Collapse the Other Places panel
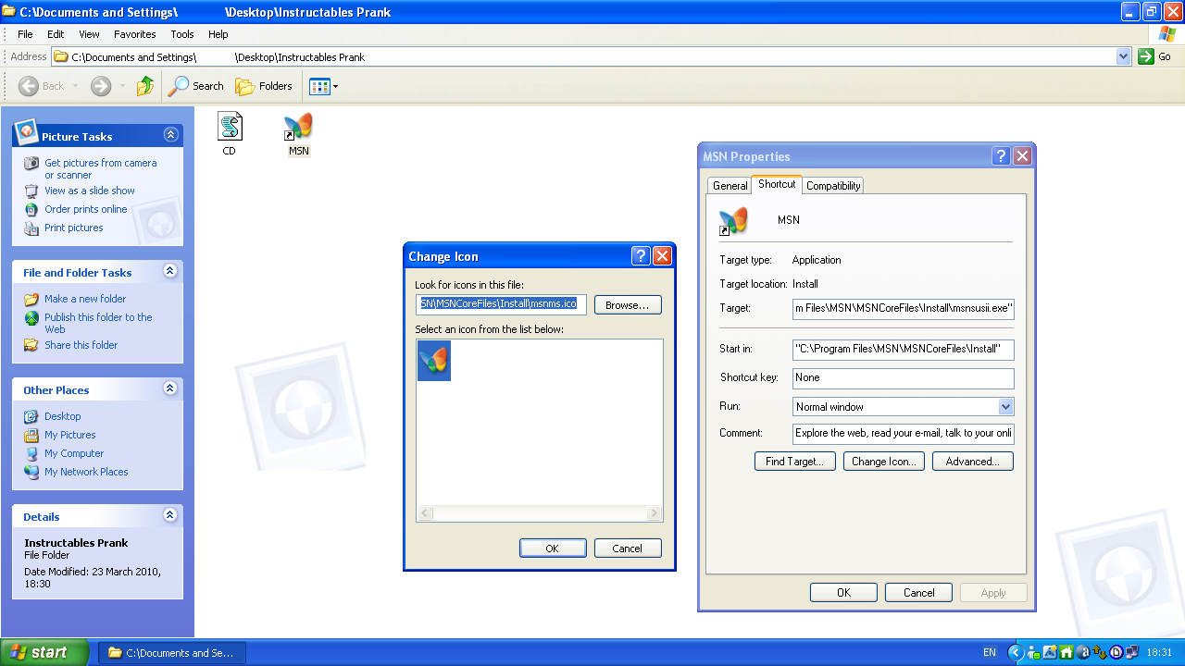 [170, 388]
